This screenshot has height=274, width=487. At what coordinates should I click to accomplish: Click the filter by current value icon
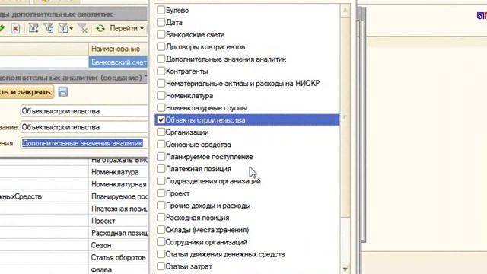click(48, 28)
